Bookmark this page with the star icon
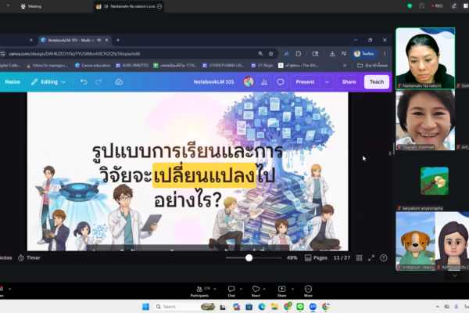The image size is (469, 313). click(271, 54)
